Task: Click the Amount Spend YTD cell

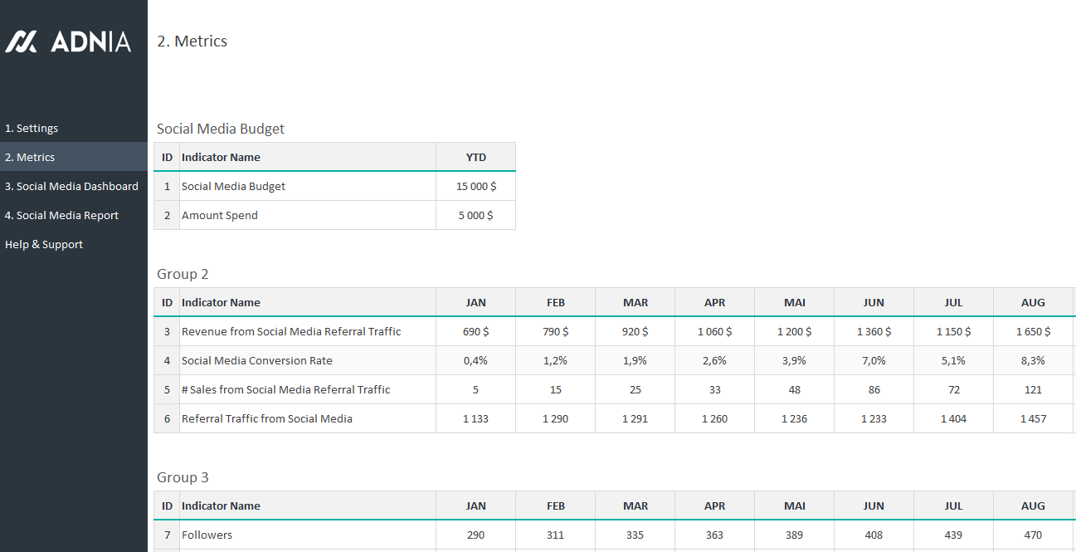Action: [475, 216]
